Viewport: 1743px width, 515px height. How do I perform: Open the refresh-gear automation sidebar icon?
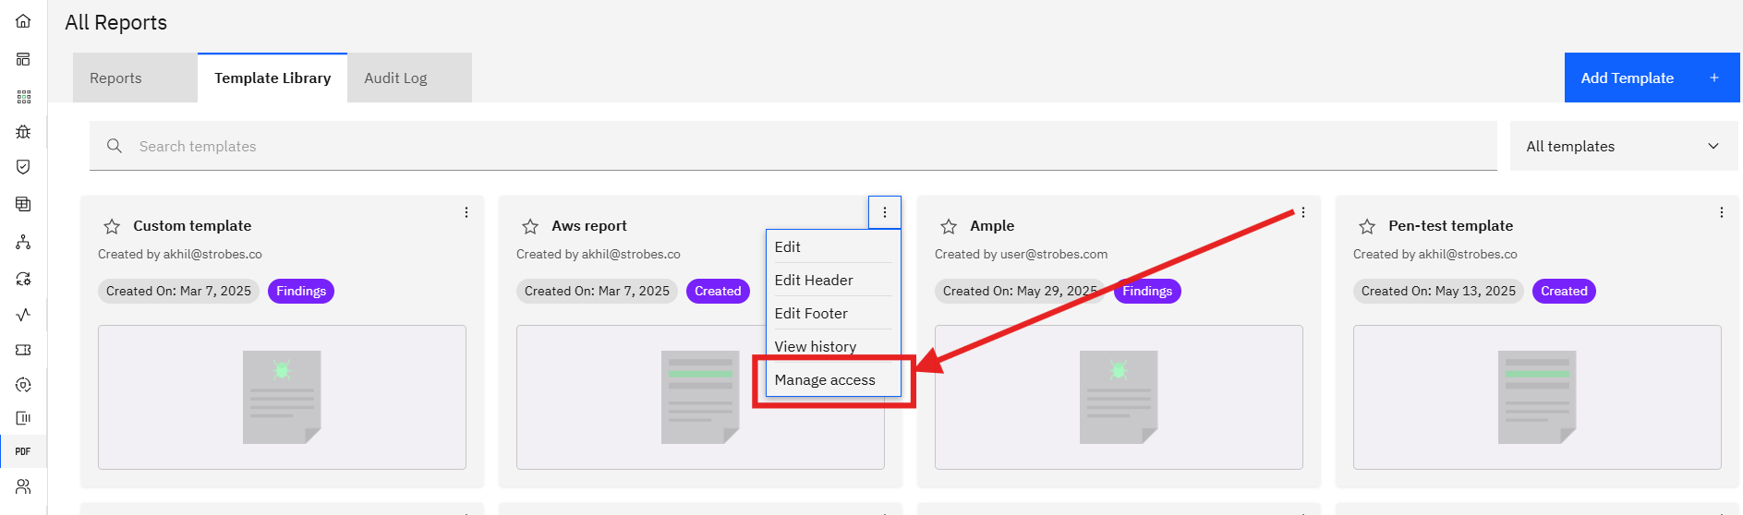pos(23,279)
